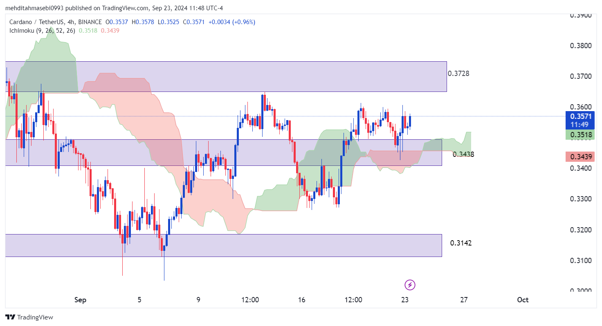The image size is (602, 326).
Task: Click the current price label 0.3571
Action: tap(580, 116)
